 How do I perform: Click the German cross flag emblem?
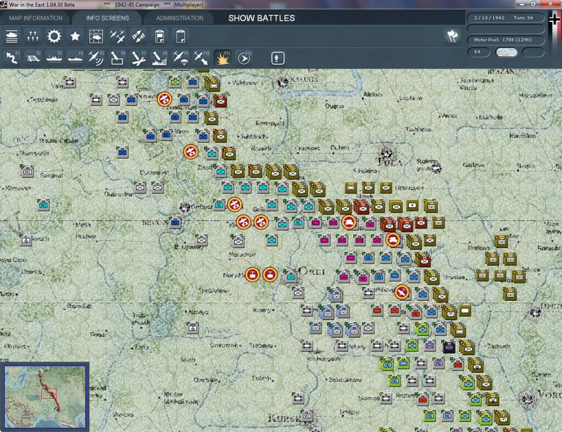click(554, 19)
